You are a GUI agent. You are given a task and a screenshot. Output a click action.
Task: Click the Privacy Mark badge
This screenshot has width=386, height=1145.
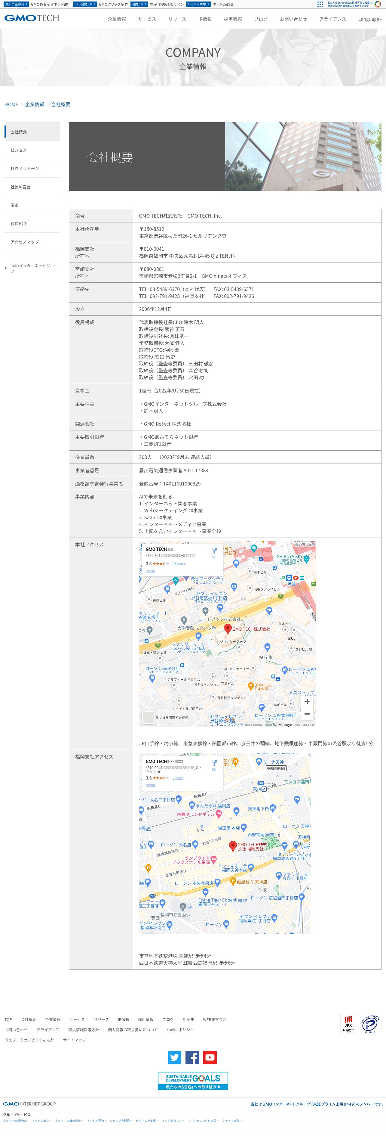pos(370,1024)
